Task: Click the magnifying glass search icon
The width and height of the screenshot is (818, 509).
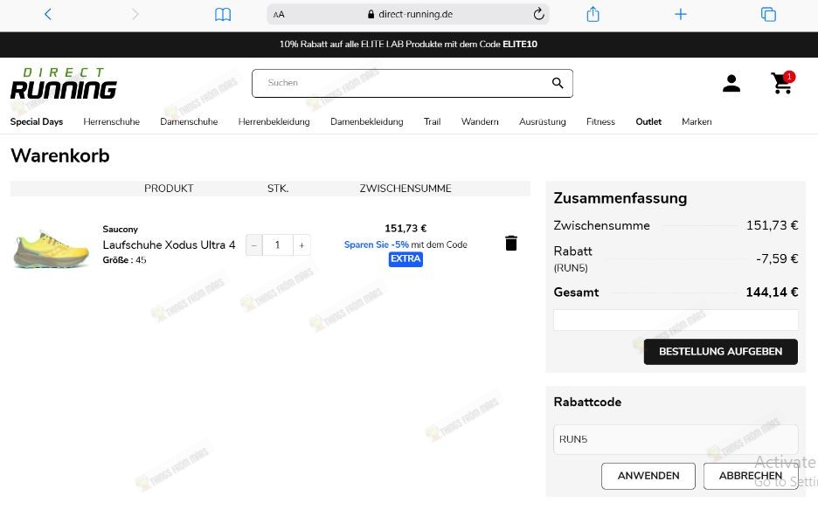Action: coord(558,83)
